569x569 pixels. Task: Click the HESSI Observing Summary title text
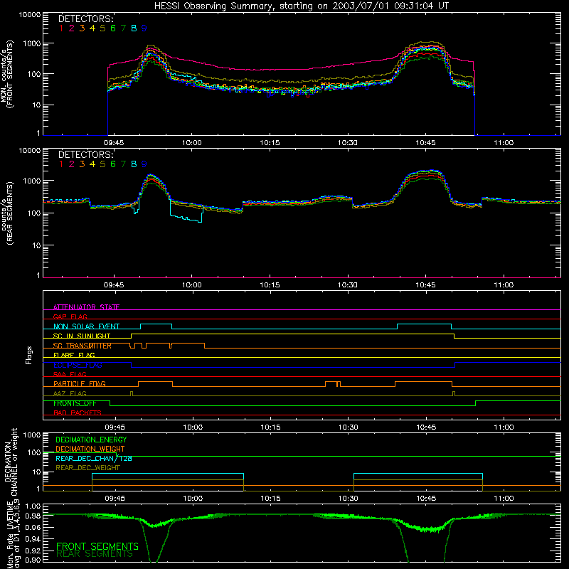pos(301,6)
